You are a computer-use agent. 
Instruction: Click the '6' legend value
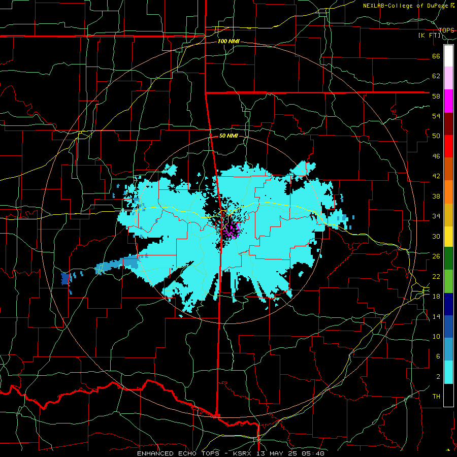(438, 356)
